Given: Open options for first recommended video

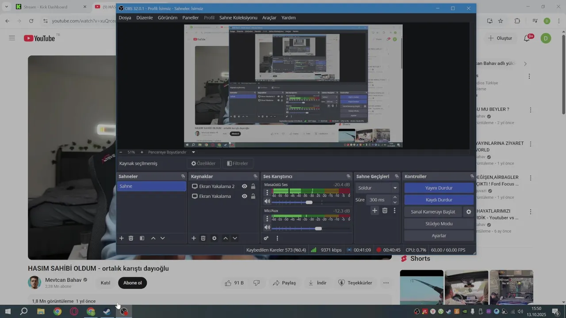Looking at the screenshot, I should click(529, 76).
